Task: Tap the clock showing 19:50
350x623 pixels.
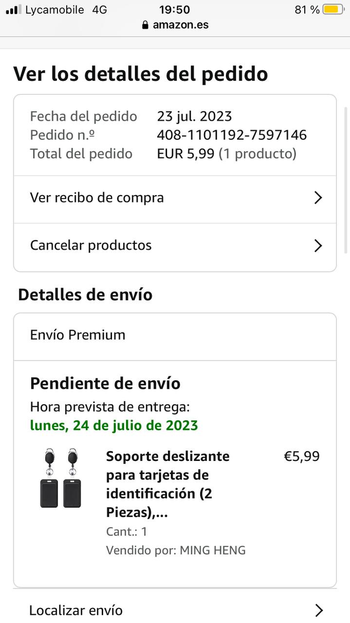Action: pos(174,10)
